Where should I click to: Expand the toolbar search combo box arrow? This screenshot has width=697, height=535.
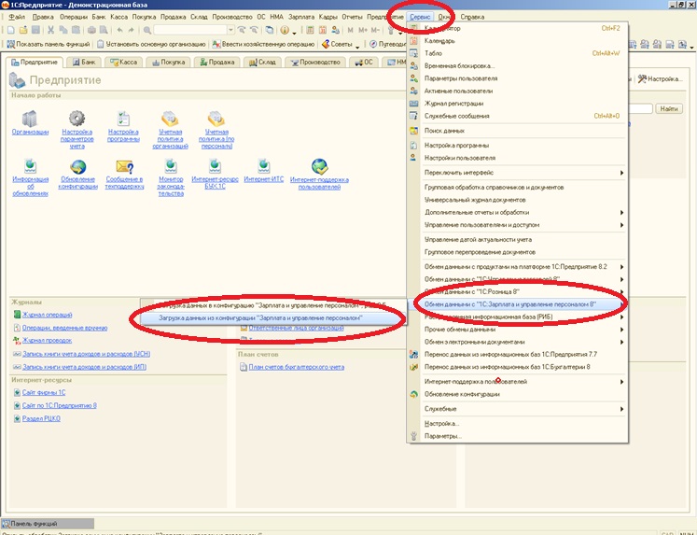pos(230,30)
